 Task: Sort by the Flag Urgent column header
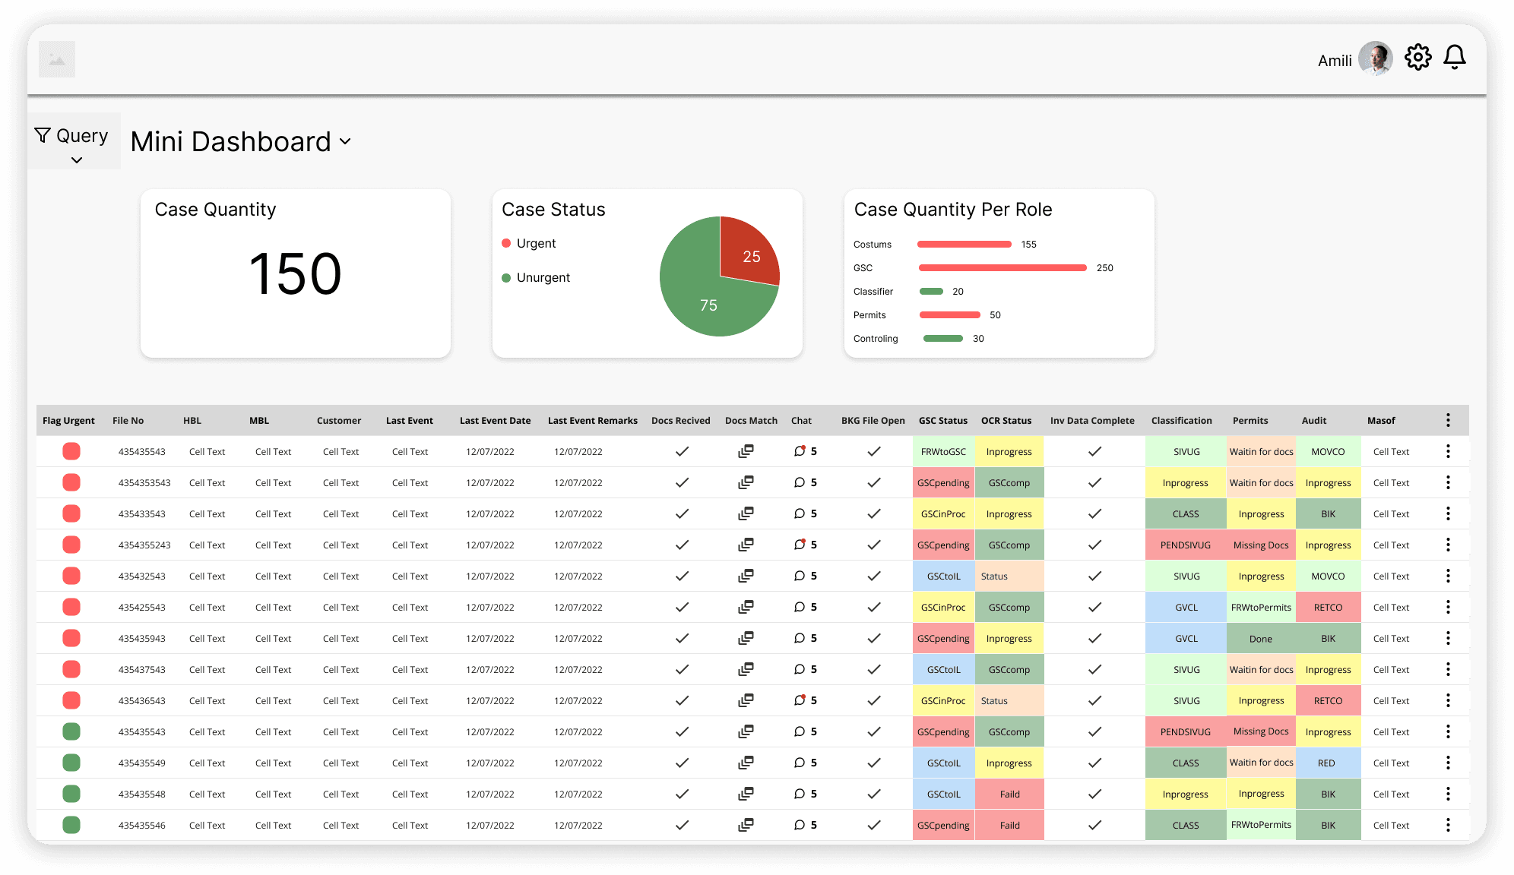(x=68, y=420)
